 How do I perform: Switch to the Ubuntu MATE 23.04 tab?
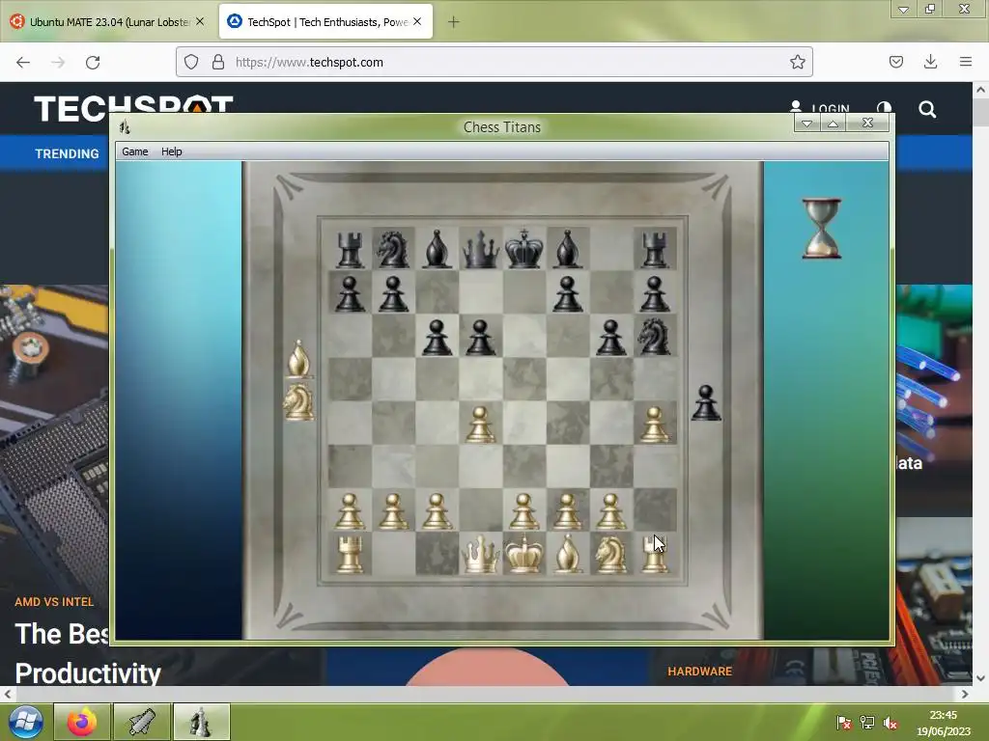click(109, 22)
